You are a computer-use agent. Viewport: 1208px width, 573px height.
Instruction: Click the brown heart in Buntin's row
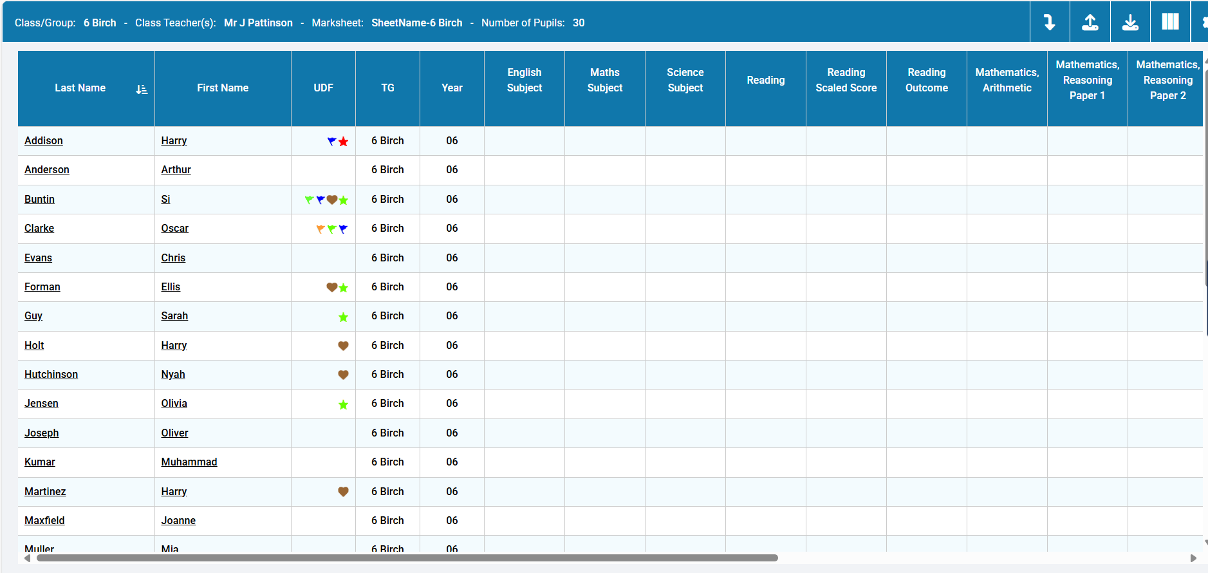(x=332, y=200)
